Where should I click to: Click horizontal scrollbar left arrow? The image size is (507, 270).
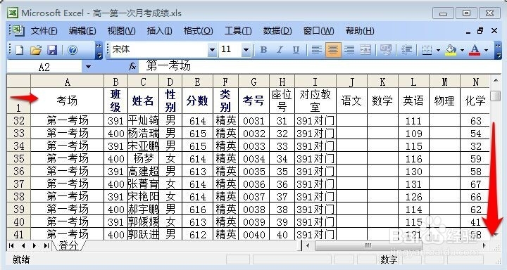click(x=308, y=246)
